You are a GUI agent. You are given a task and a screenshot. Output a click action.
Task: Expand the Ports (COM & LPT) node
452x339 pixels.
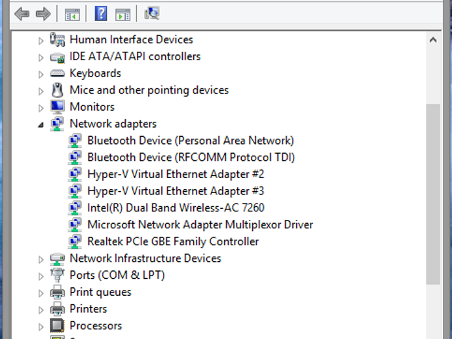click(41, 276)
